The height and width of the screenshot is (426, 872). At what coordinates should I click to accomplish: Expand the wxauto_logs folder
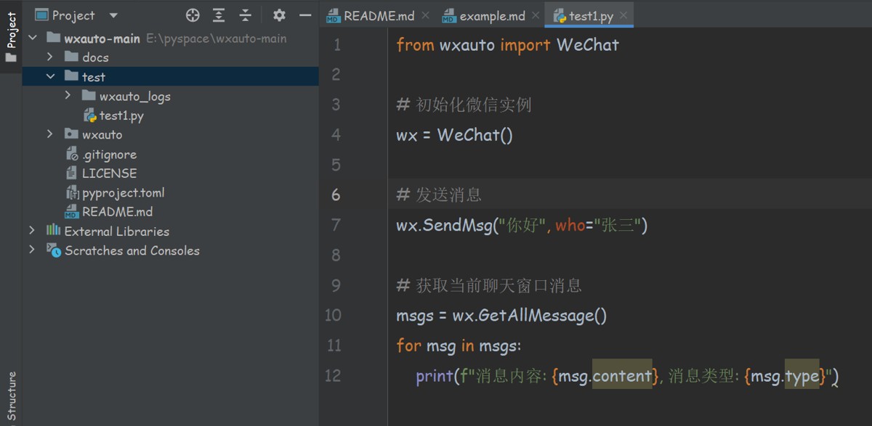(67, 96)
